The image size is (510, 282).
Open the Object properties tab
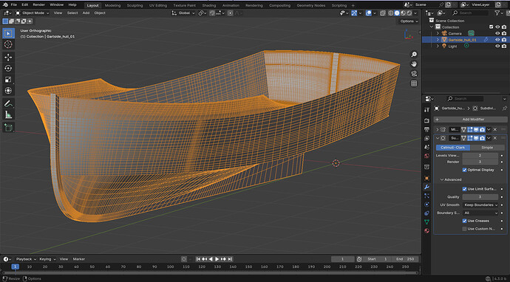[427, 178]
